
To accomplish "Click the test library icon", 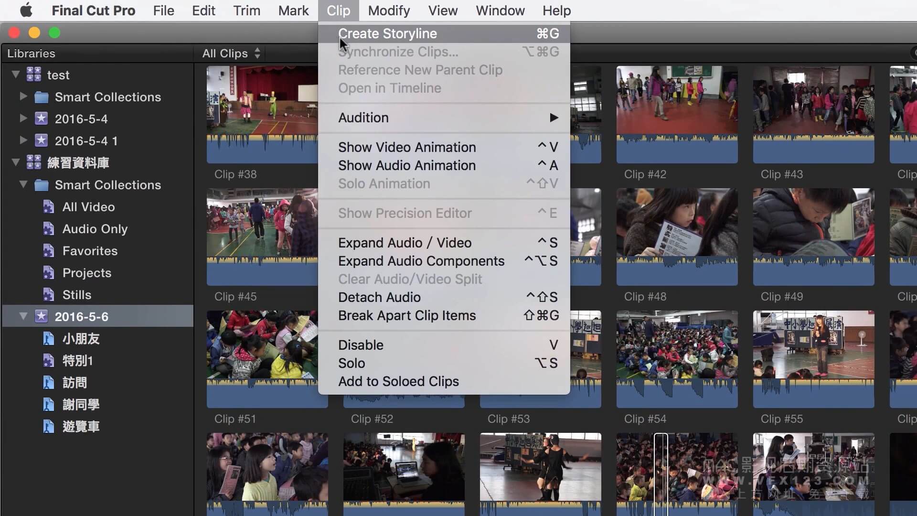I will pos(34,75).
